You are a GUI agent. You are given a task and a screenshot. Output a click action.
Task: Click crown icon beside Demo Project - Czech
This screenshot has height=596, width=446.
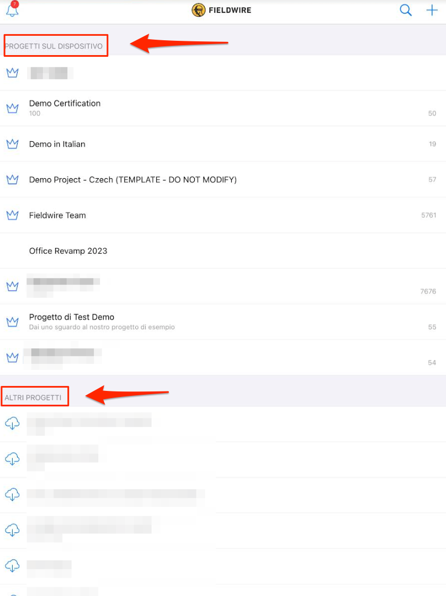pyautogui.click(x=13, y=179)
